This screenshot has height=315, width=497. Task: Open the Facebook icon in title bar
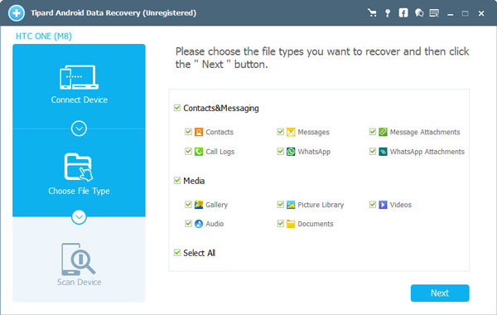point(403,13)
